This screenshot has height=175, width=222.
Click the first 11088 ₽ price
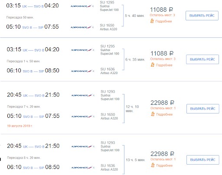[x=161, y=10]
